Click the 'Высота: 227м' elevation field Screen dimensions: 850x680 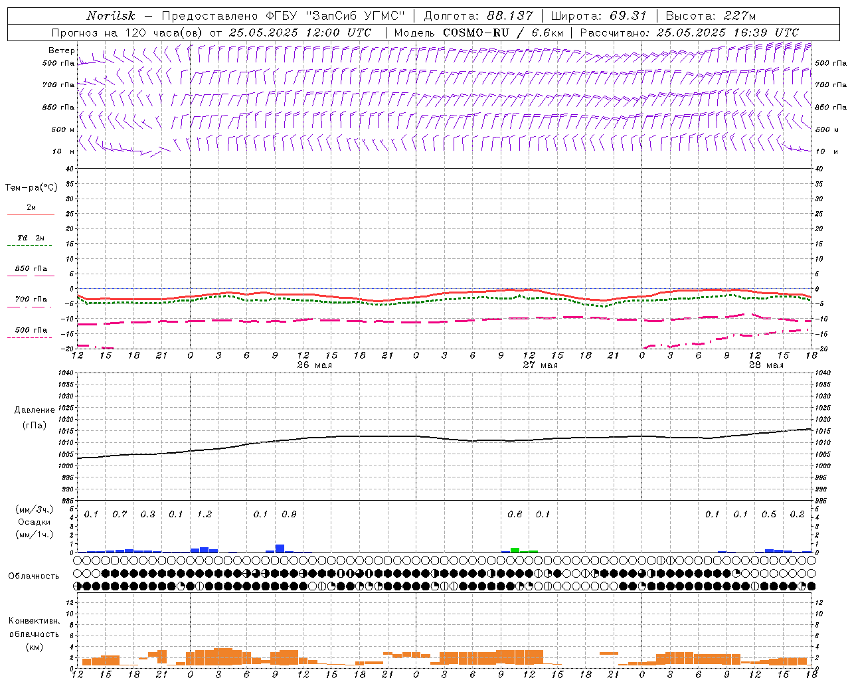pyautogui.click(x=711, y=16)
